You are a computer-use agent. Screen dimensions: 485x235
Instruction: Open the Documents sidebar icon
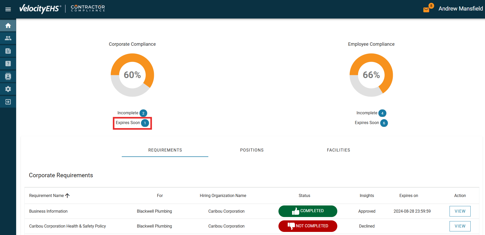click(8, 51)
